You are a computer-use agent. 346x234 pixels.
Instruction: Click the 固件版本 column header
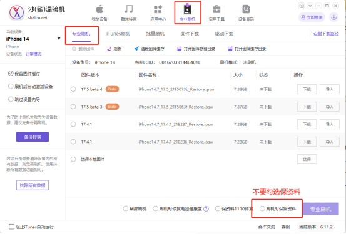[90, 75]
